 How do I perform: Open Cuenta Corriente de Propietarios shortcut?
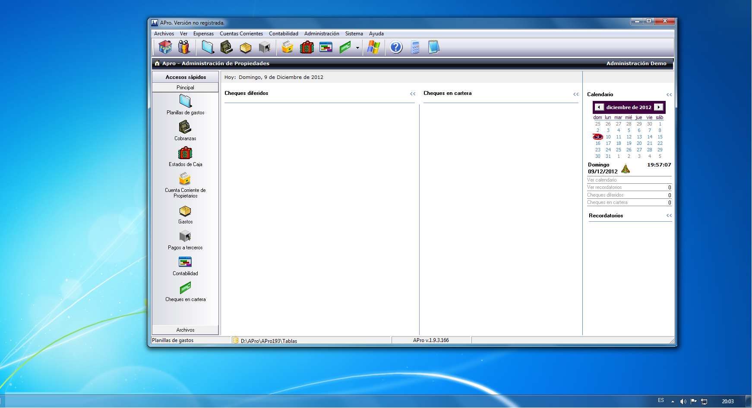coord(185,185)
